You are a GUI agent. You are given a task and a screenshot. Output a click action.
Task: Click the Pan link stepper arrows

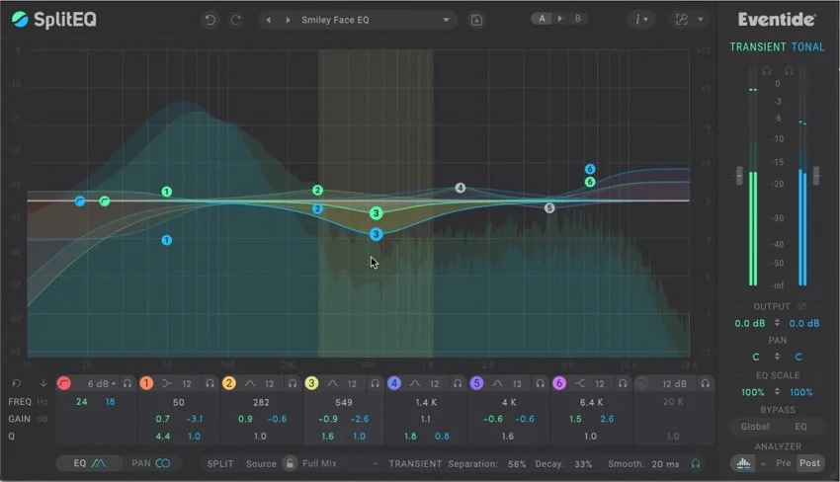click(778, 357)
